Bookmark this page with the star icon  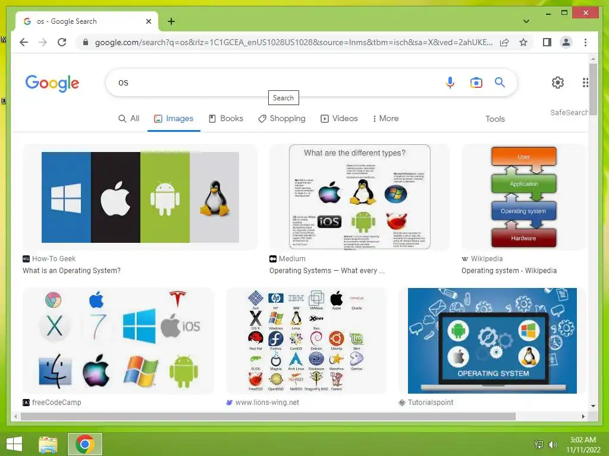(523, 42)
